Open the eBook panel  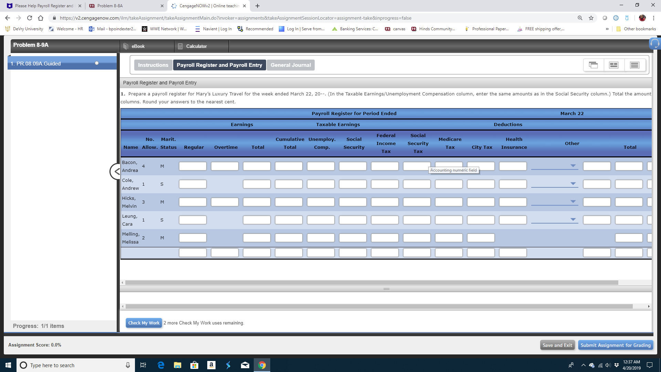tap(138, 46)
